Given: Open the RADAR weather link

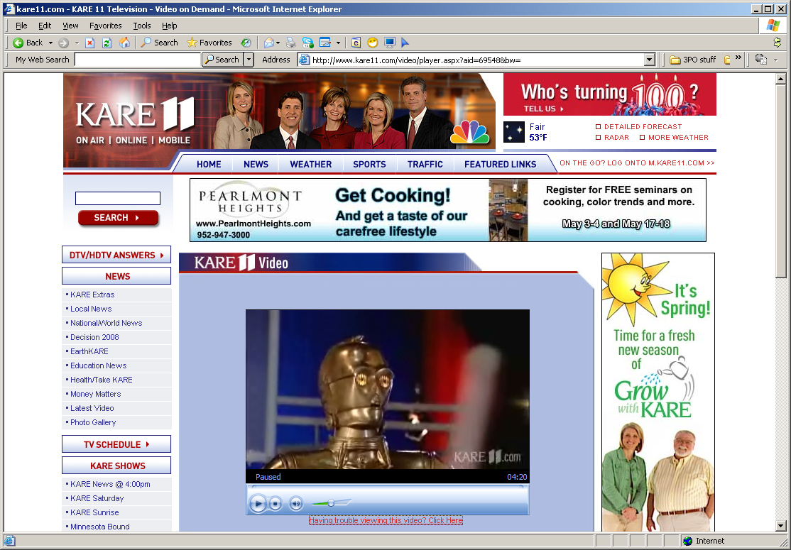Looking at the screenshot, I should (616, 138).
